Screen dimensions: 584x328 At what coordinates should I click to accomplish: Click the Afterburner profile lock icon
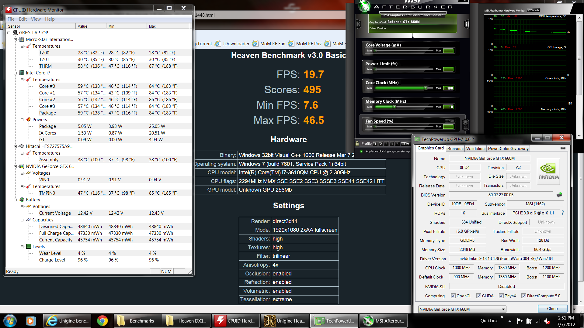pos(357,143)
